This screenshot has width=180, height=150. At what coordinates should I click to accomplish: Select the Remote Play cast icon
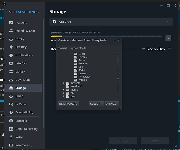[x=11, y=145]
